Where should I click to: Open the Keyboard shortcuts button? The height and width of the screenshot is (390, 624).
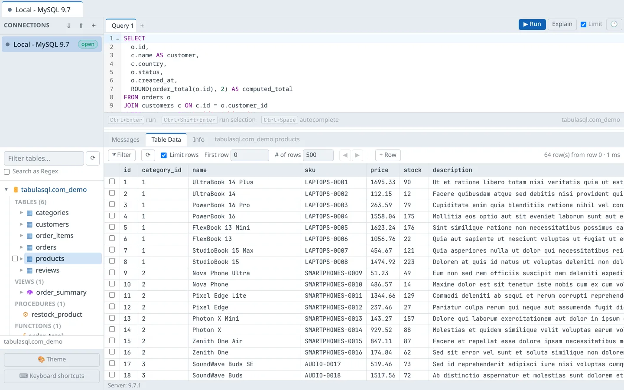[52, 376]
